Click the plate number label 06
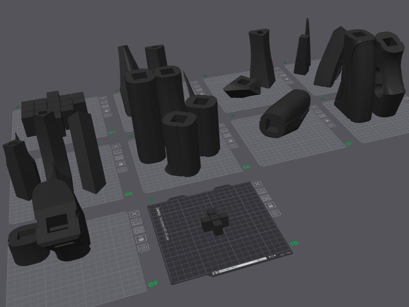 pyautogui.click(x=246, y=167)
